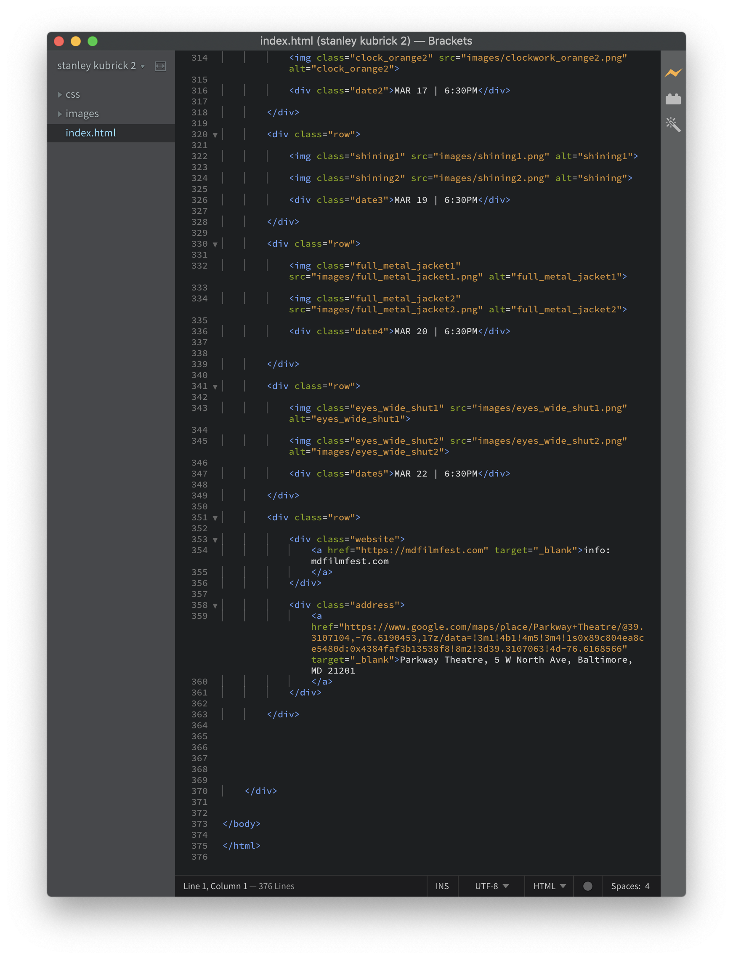Collapse code fold at line 330

tap(215, 245)
